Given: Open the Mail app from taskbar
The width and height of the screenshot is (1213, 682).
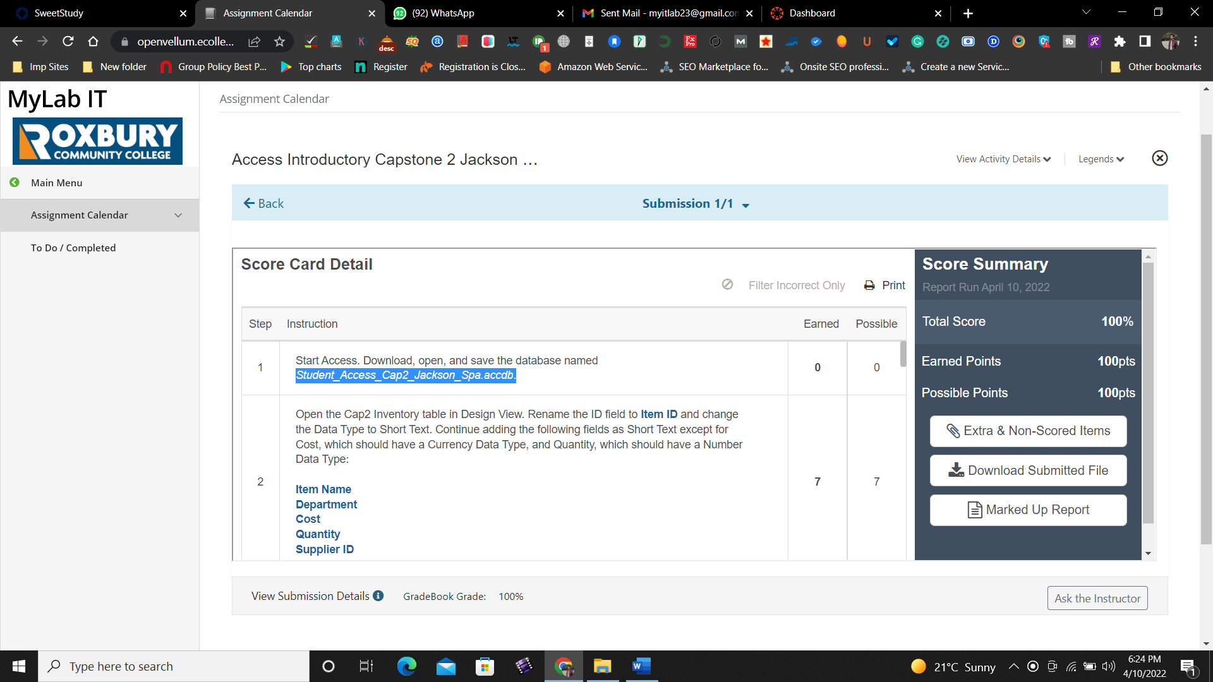Looking at the screenshot, I should (445, 666).
